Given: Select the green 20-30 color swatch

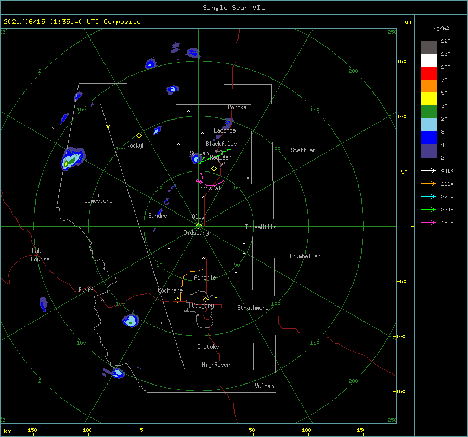Looking at the screenshot, I should 428,112.
